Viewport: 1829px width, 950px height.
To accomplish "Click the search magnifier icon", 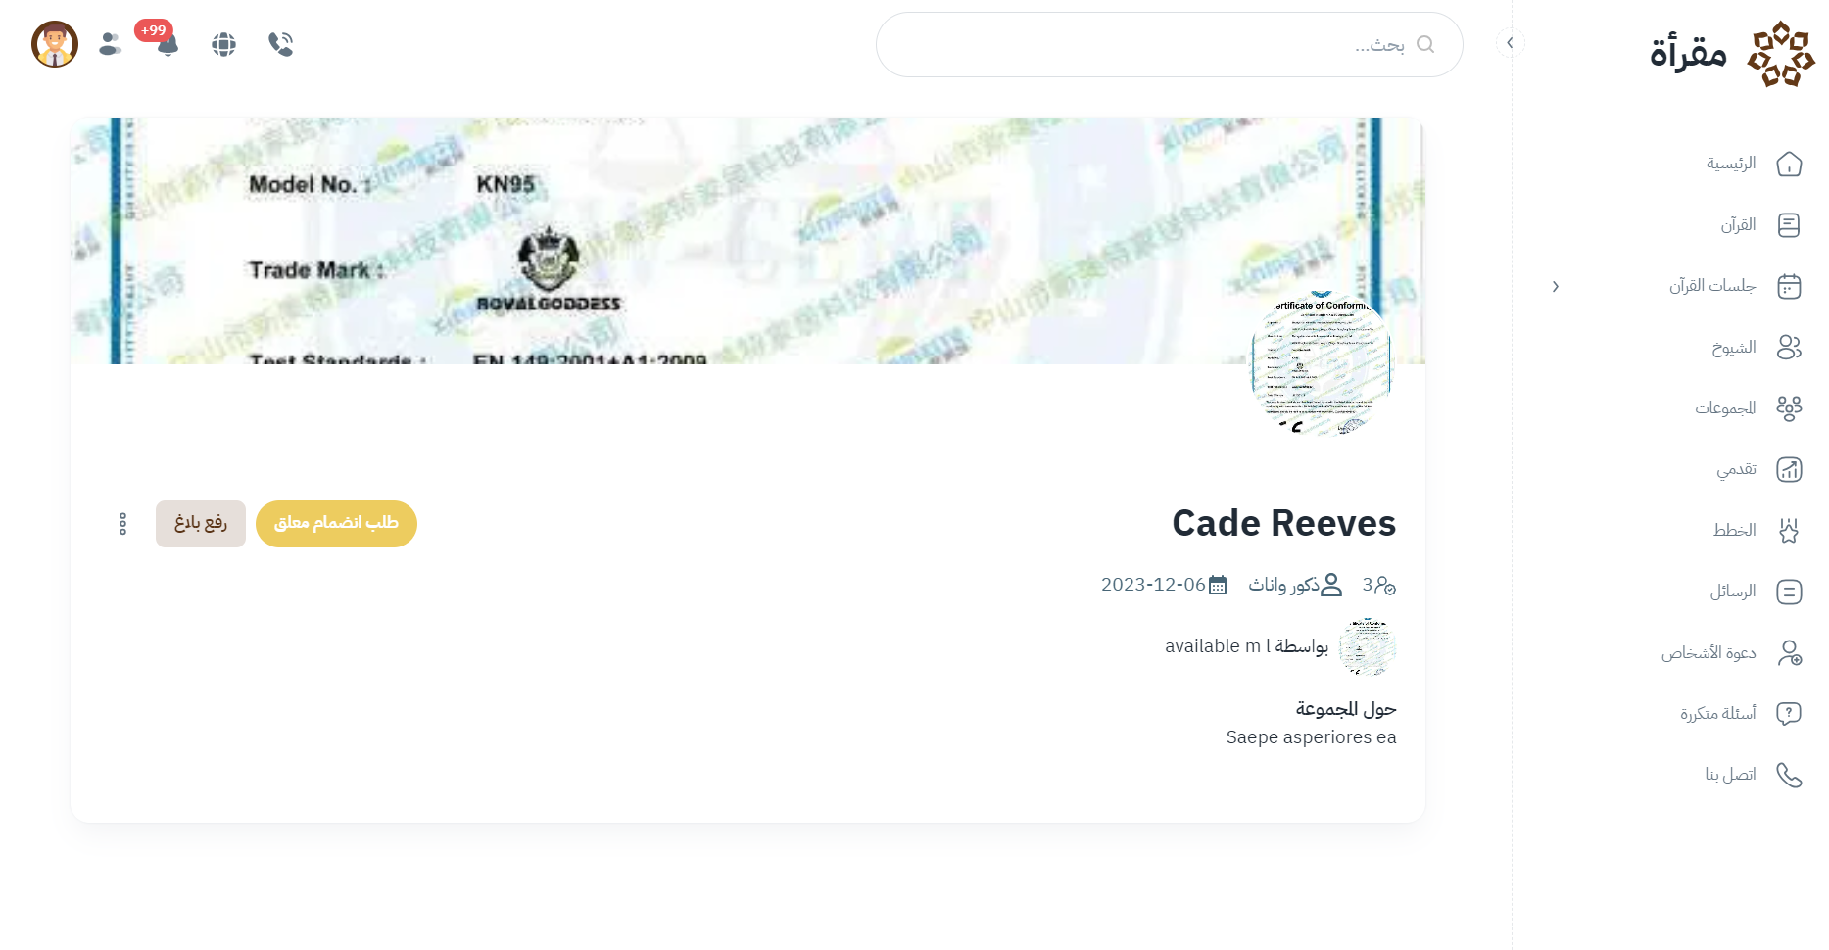I will coord(1425,44).
